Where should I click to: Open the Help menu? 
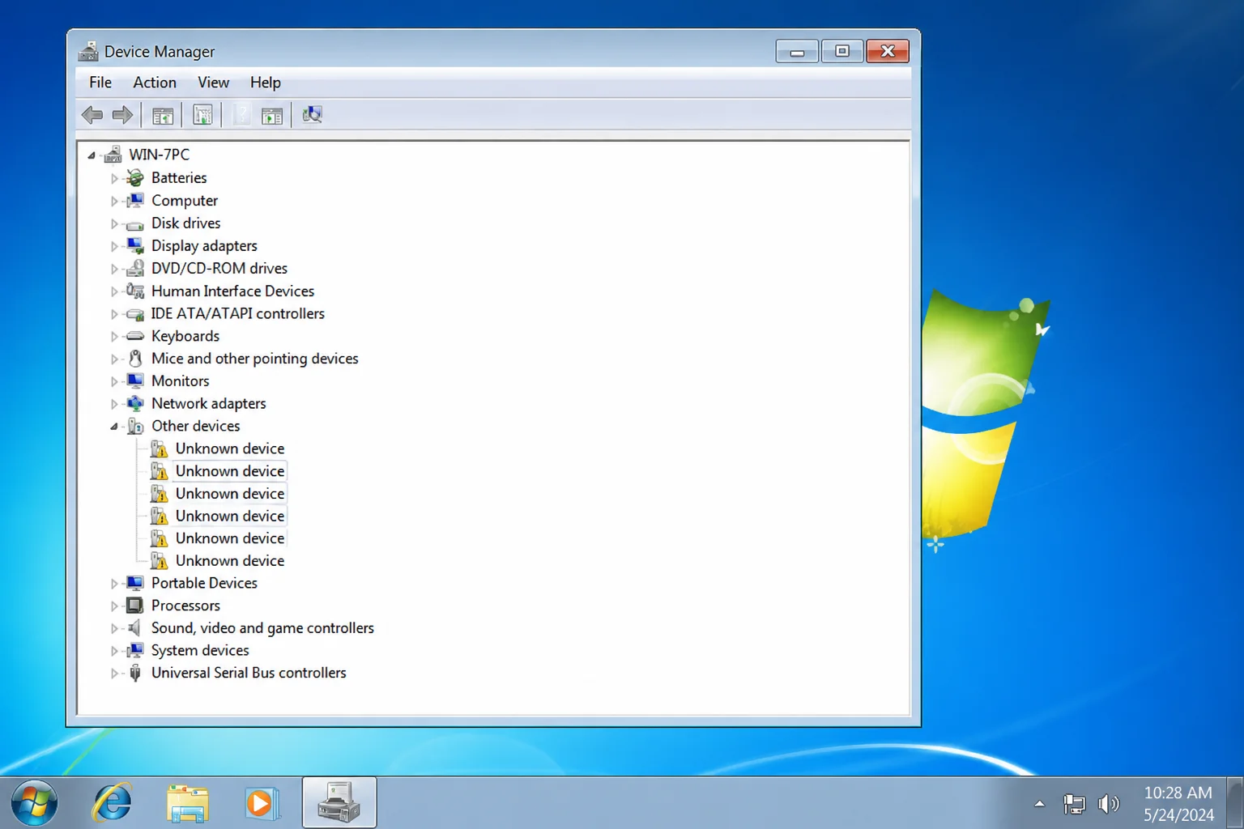[x=265, y=83]
